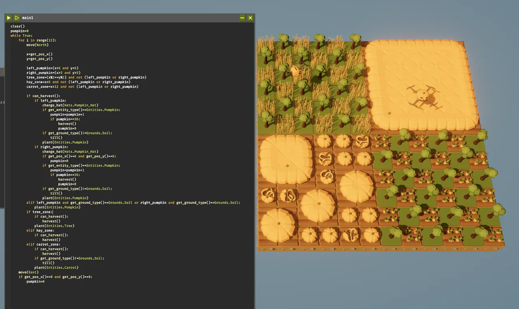Place cursor on the move(North) line

tap(37, 45)
